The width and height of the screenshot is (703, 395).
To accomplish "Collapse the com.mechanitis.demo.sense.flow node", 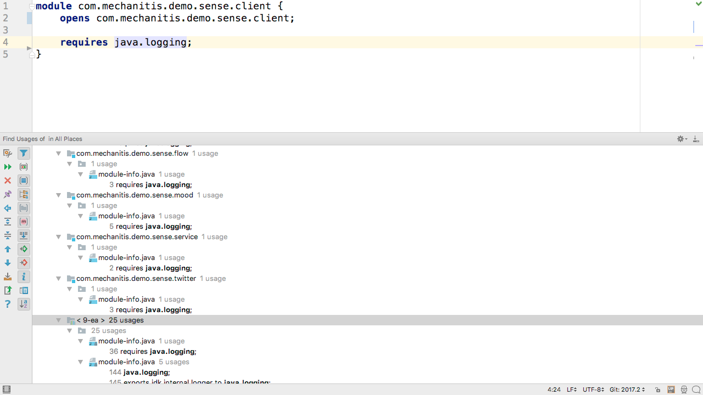I will click(x=59, y=154).
